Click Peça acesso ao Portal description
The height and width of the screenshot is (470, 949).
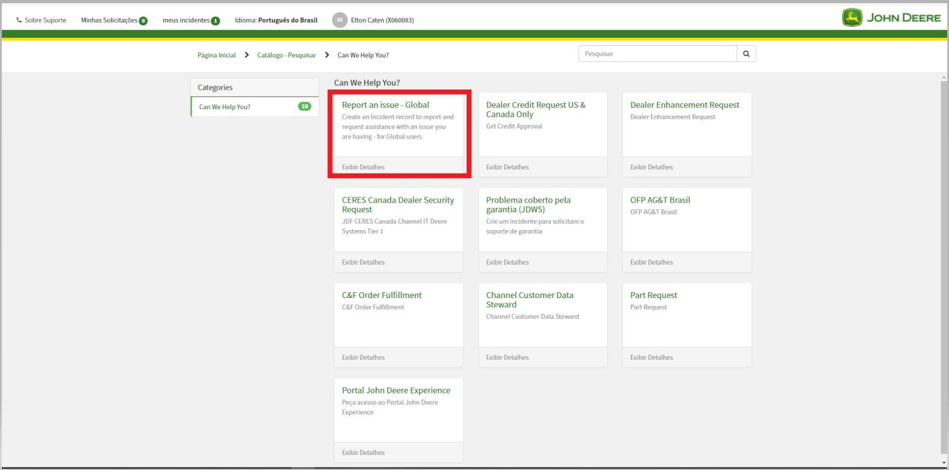(390, 407)
